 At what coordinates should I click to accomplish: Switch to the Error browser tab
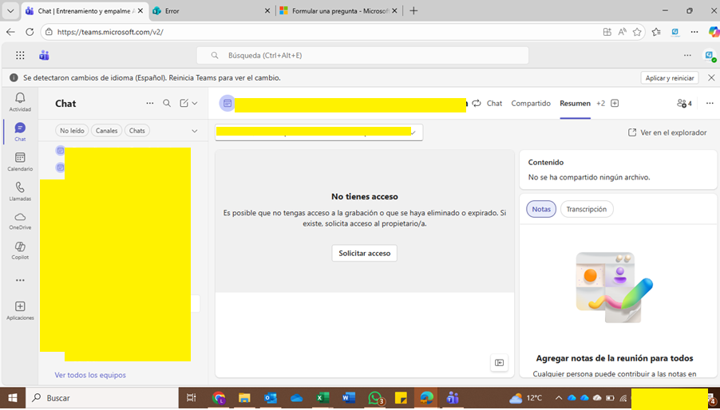[212, 11]
